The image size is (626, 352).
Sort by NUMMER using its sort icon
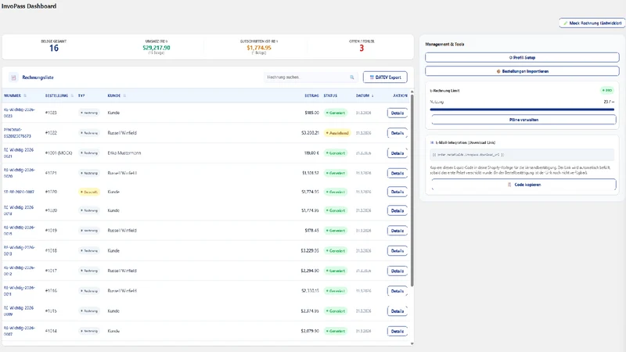pyautogui.click(x=25, y=95)
